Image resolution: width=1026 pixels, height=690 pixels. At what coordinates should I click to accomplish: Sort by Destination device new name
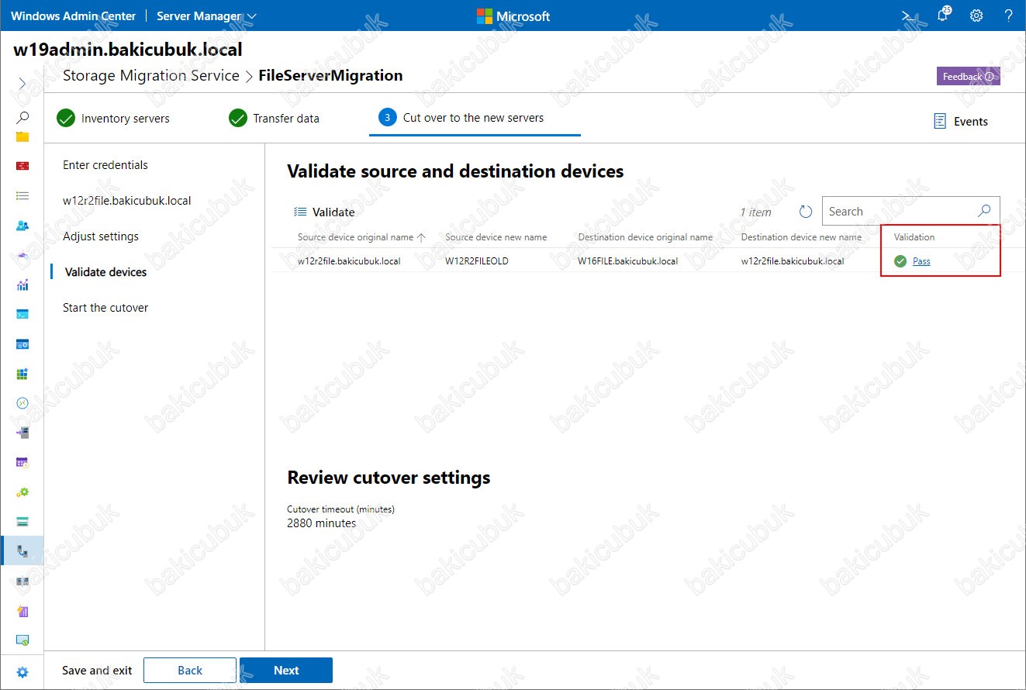click(x=801, y=237)
